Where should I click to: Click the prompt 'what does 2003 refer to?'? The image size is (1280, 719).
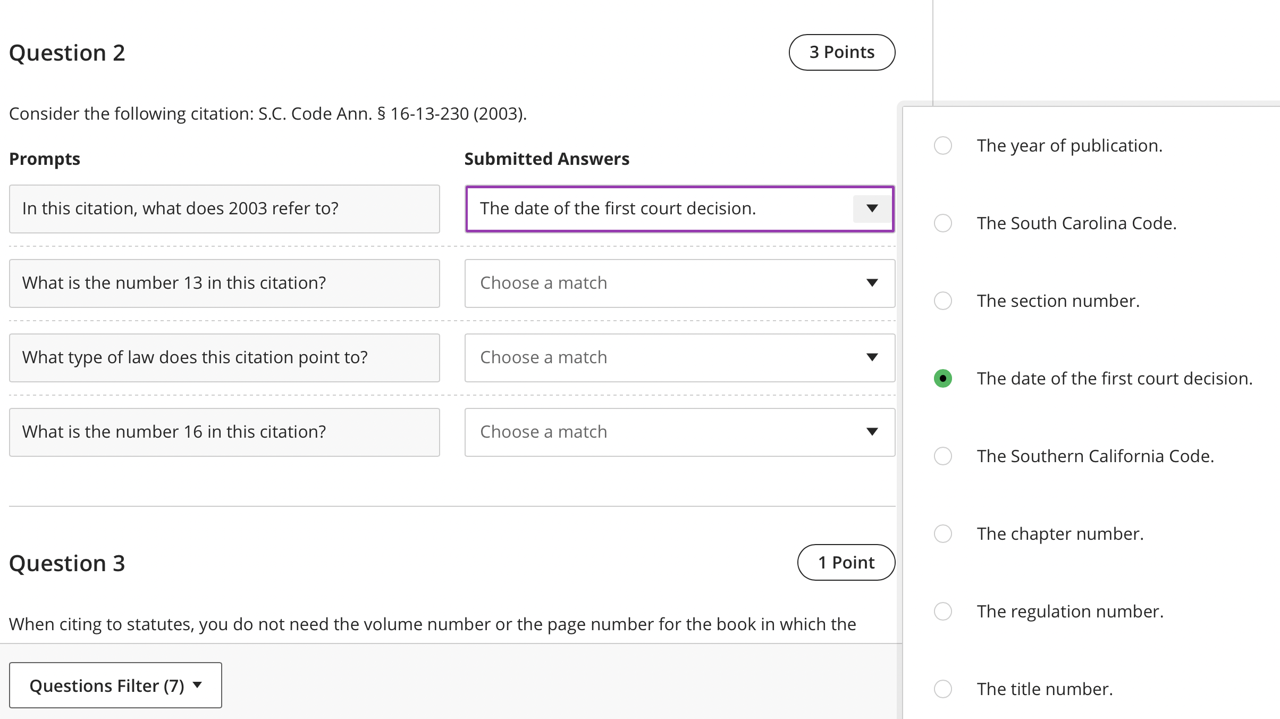224,209
